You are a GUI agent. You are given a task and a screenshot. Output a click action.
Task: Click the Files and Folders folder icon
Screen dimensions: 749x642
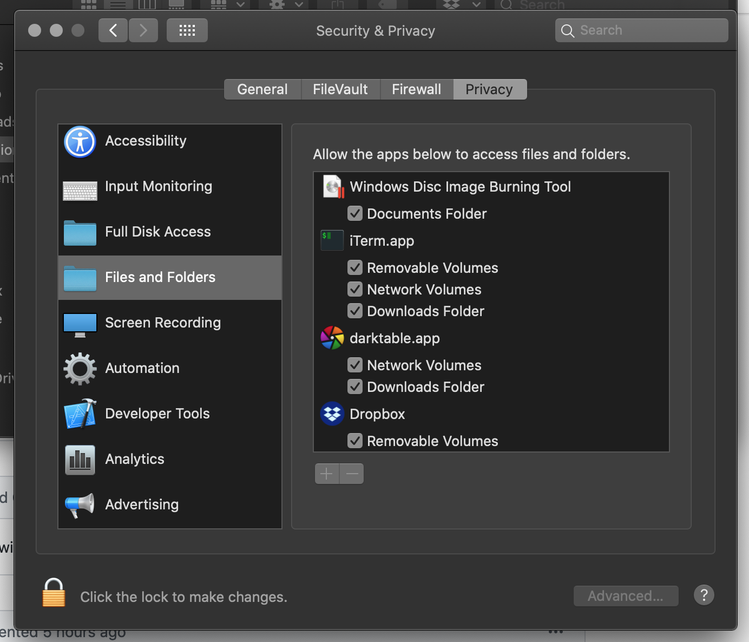80,278
